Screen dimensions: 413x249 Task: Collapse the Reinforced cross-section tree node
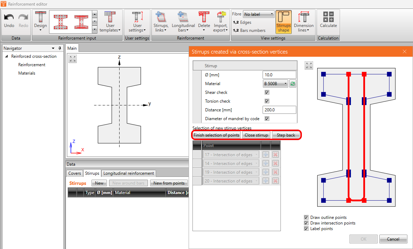point(7,56)
